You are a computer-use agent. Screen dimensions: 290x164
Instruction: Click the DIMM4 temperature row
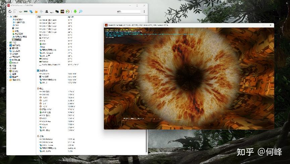click(x=56, y=62)
